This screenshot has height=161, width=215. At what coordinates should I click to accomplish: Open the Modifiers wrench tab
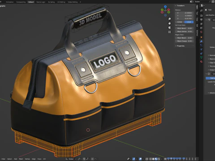(201, 41)
